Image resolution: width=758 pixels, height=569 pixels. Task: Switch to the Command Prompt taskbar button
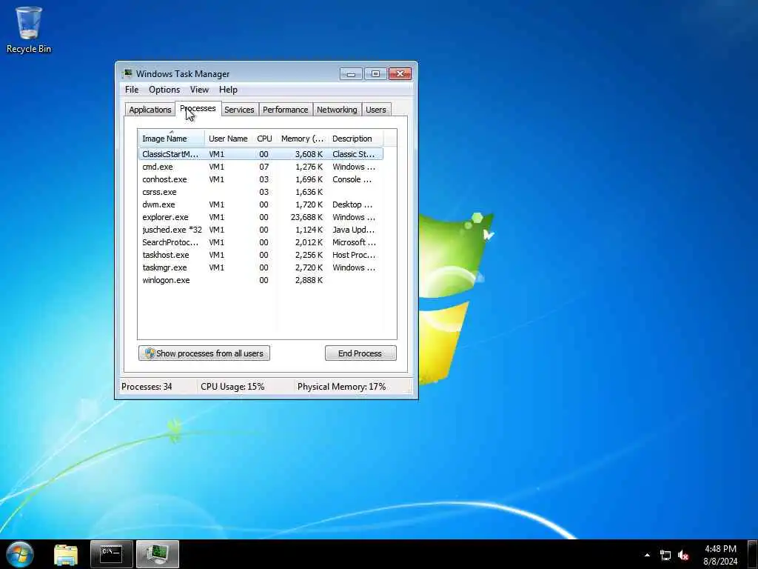click(111, 554)
